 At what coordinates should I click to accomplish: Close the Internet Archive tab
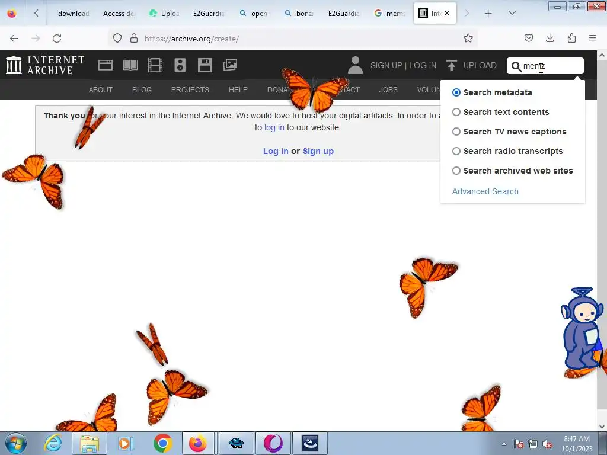tap(447, 13)
